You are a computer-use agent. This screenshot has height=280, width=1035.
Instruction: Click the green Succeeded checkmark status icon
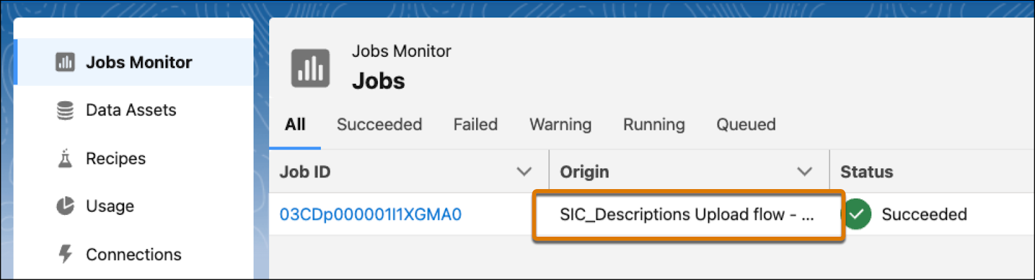pyautogui.click(x=856, y=214)
